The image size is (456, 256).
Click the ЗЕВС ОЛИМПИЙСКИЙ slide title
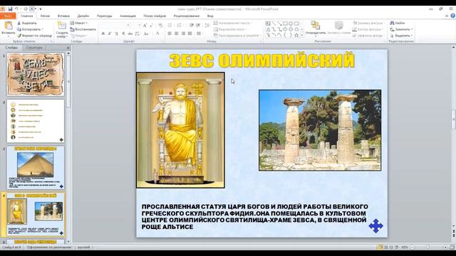262,60
